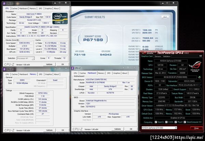Click the Intel Core i7 logo in CPU-Z
The height and width of the screenshot is (141, 205).
coord(60,18)
